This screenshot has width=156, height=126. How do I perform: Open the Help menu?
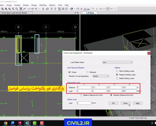[x=66, y=5]
